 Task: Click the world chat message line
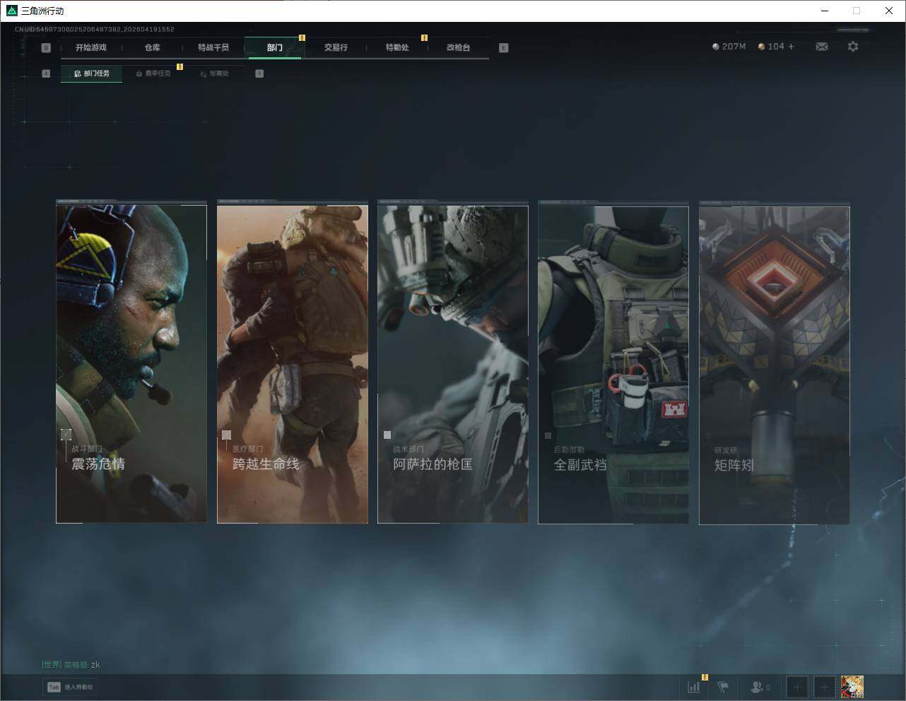click(71, 664)
